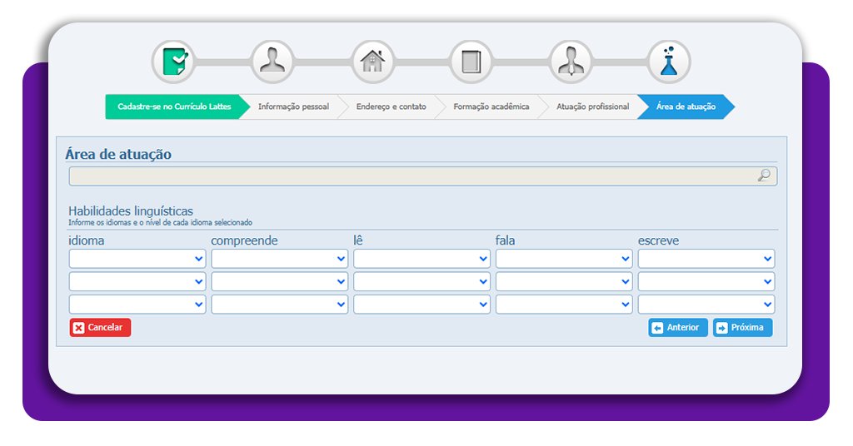
Task: Click the 'Área de atuação' section title
Action: point(118,154)
